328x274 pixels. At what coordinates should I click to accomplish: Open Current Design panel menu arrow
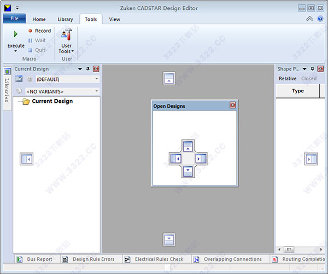tap(80, 69)
